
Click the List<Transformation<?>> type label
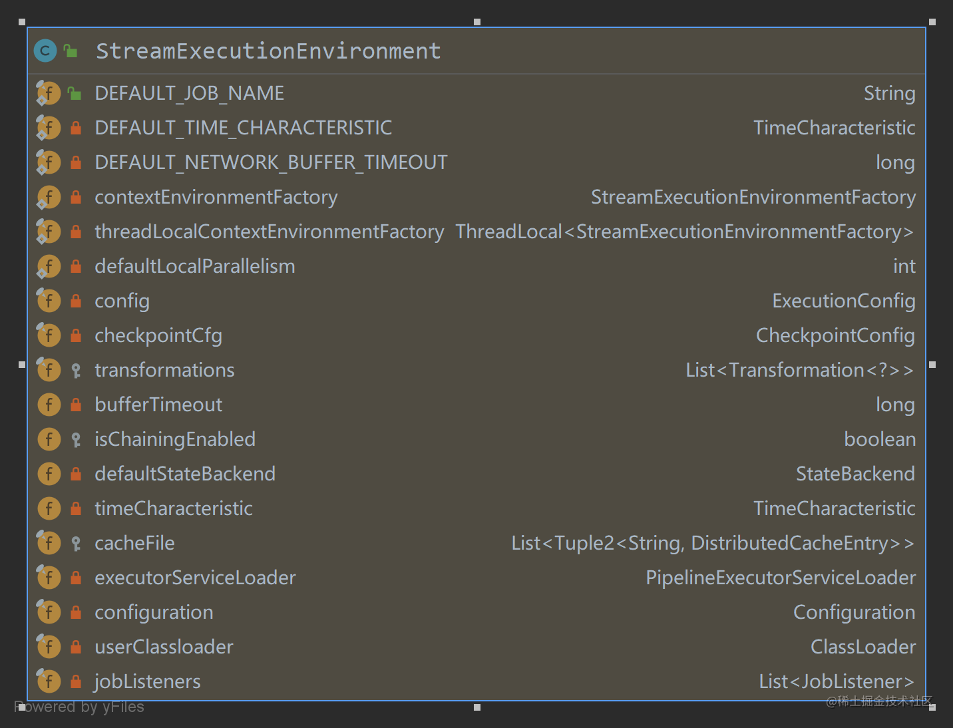[800, 370]
